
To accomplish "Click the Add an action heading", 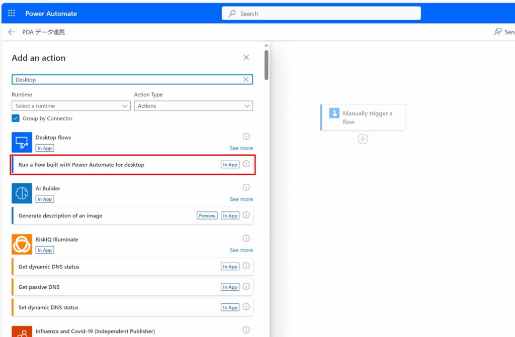I will coord(39,58).
